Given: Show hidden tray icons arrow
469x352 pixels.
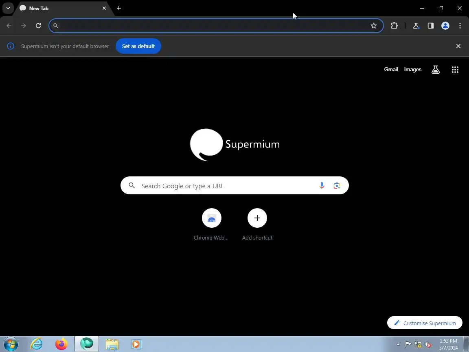Looking at the screenshot, I should 398,344.
